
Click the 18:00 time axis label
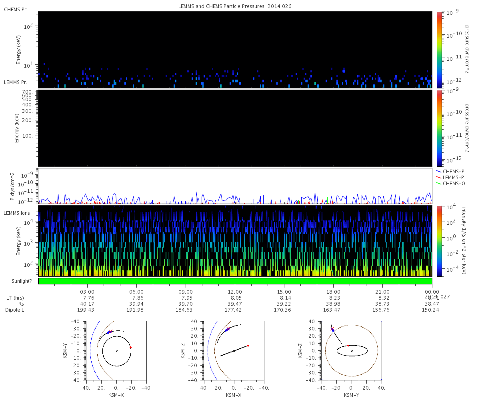[x=333, y=292]
